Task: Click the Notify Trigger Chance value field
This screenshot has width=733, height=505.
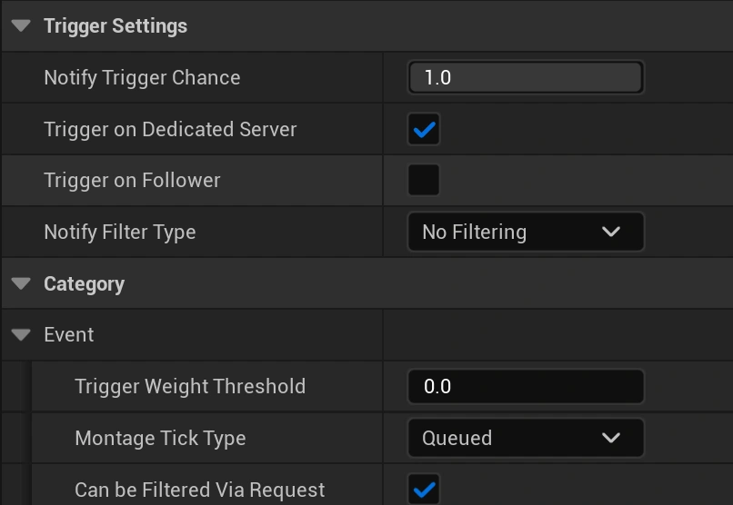Action: pos(526,78)
